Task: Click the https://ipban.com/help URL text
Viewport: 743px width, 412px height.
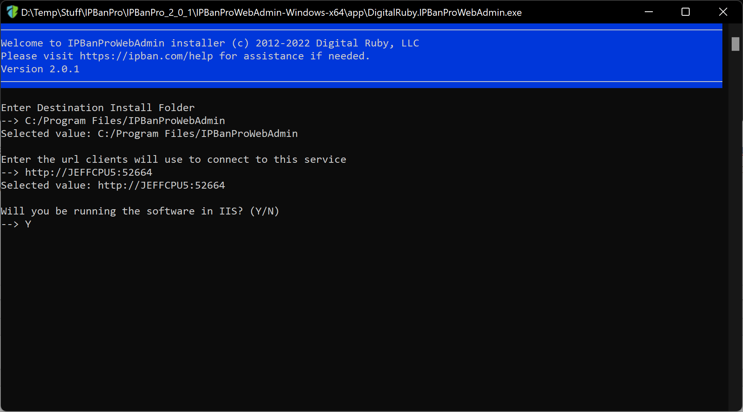Action: tap(146, 56)
